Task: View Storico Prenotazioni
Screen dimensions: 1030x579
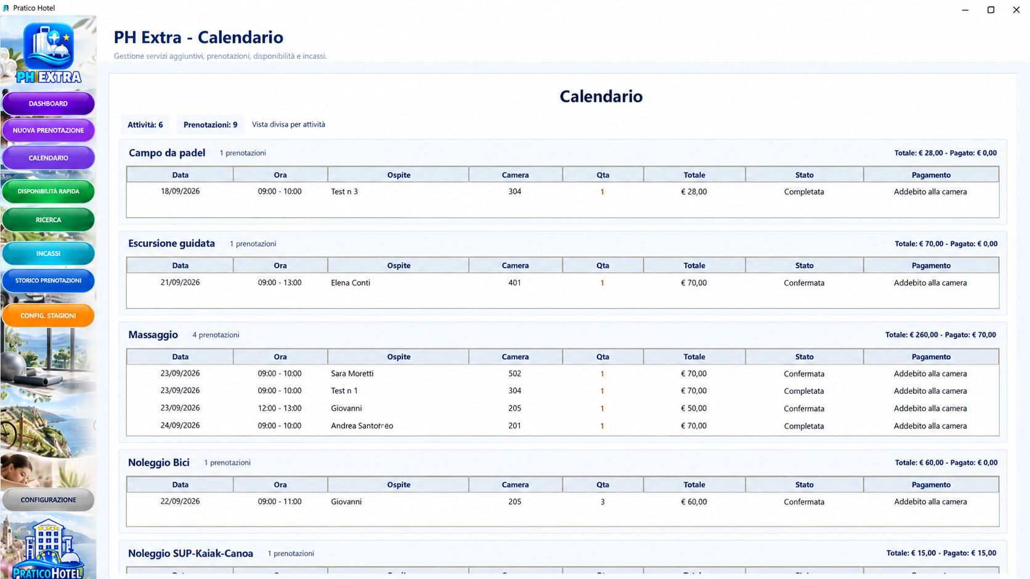Action: 48,281
